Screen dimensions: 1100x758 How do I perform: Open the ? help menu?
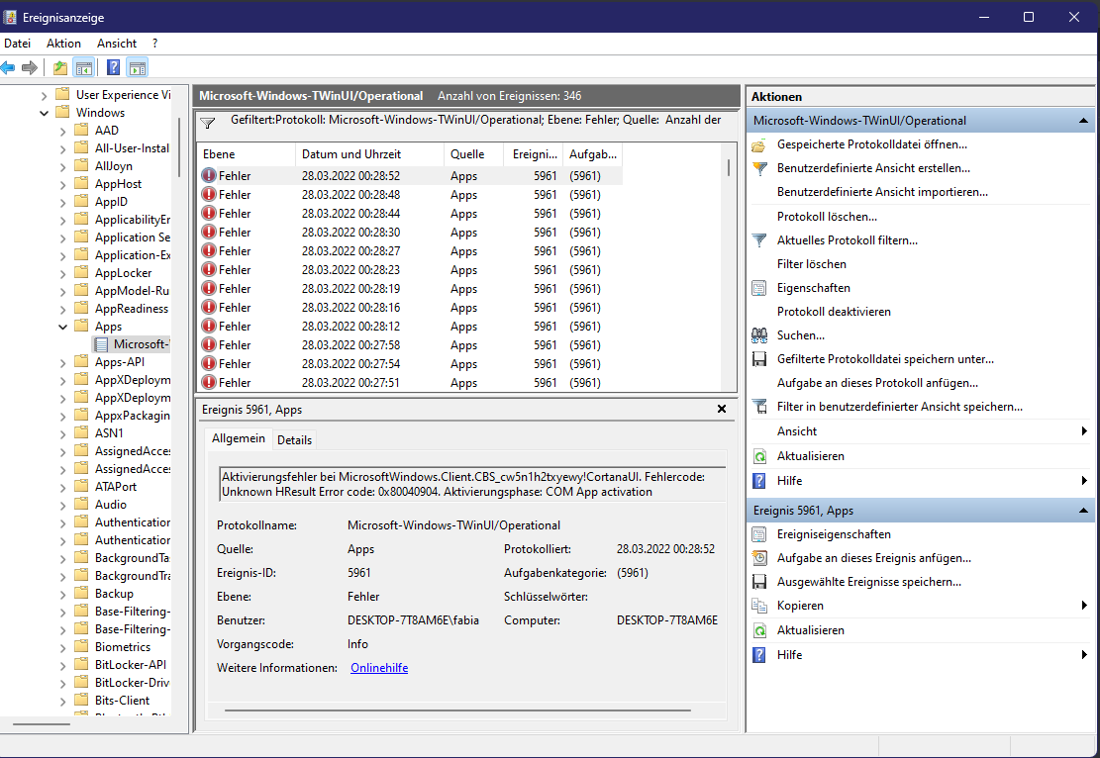155,44
